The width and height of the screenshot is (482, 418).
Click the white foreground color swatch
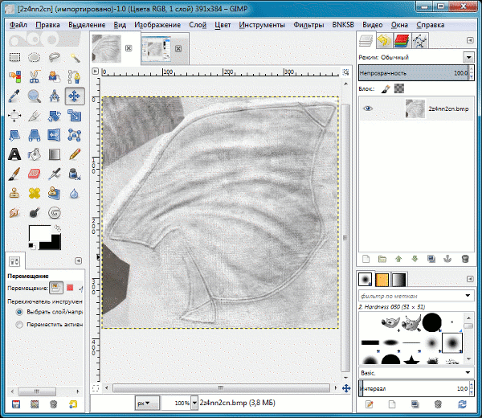(x=39, y=233)
